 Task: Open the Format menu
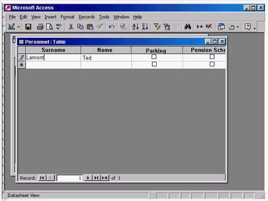[68, 17]
